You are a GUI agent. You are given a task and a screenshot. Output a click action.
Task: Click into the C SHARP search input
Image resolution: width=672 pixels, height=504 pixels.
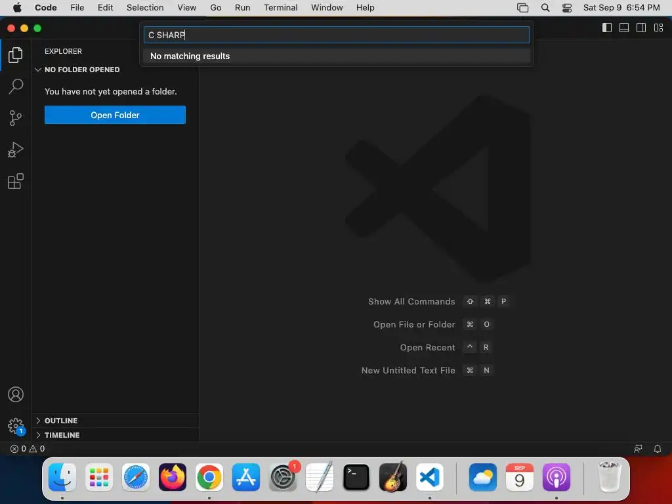(337, 35)
